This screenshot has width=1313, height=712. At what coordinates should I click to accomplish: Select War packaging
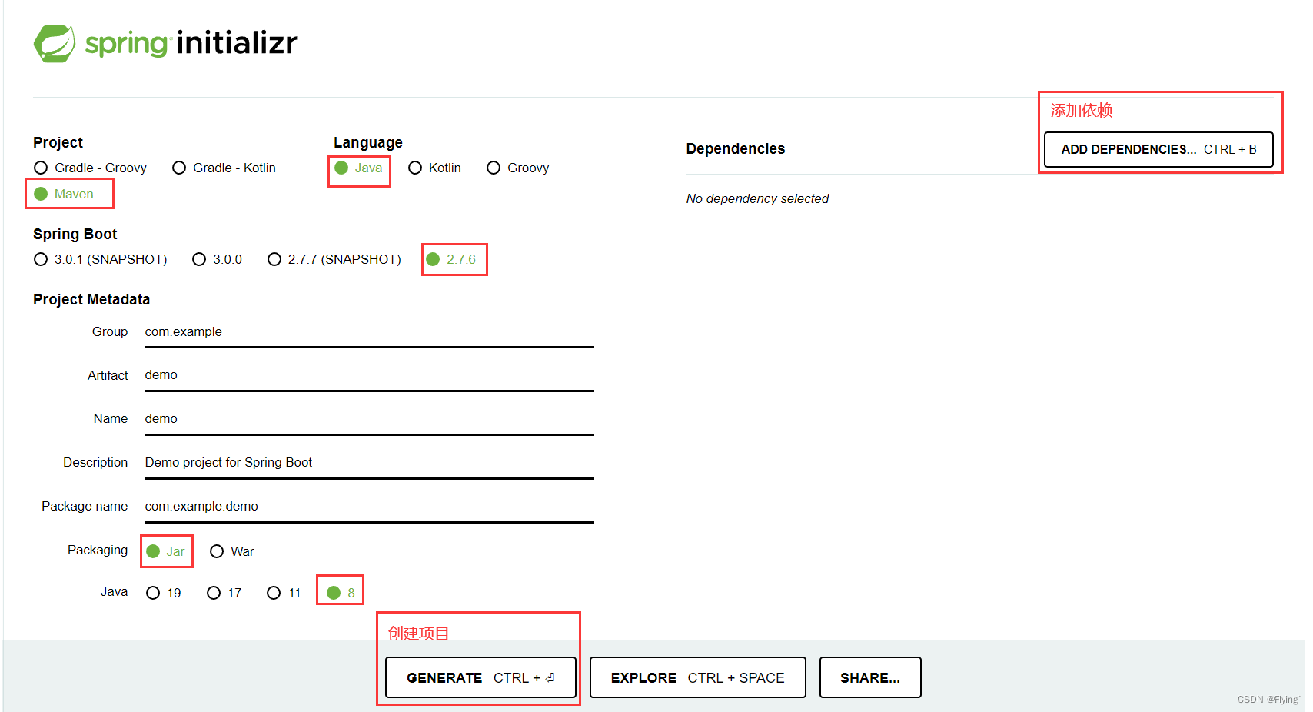tap(231, 551)
